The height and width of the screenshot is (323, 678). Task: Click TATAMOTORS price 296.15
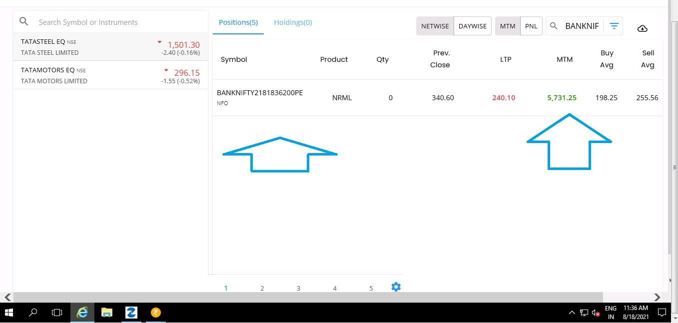[x=187, y=73]
